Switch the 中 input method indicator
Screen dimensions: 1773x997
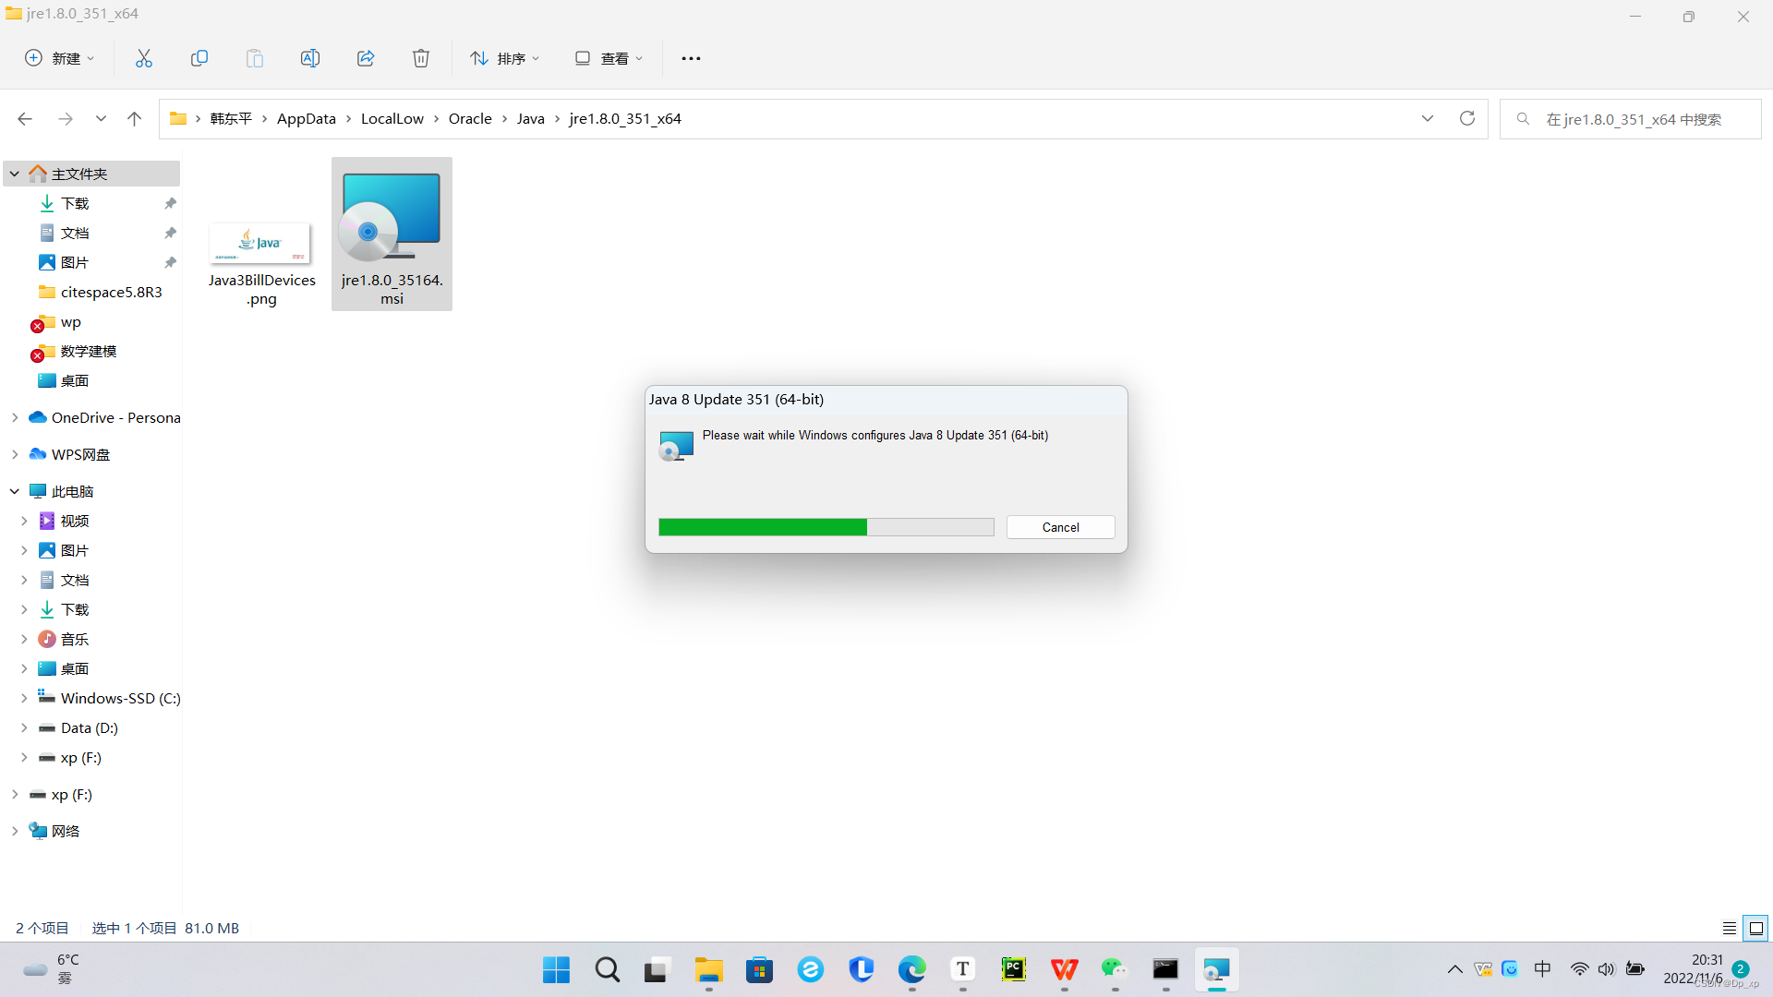1542,969
